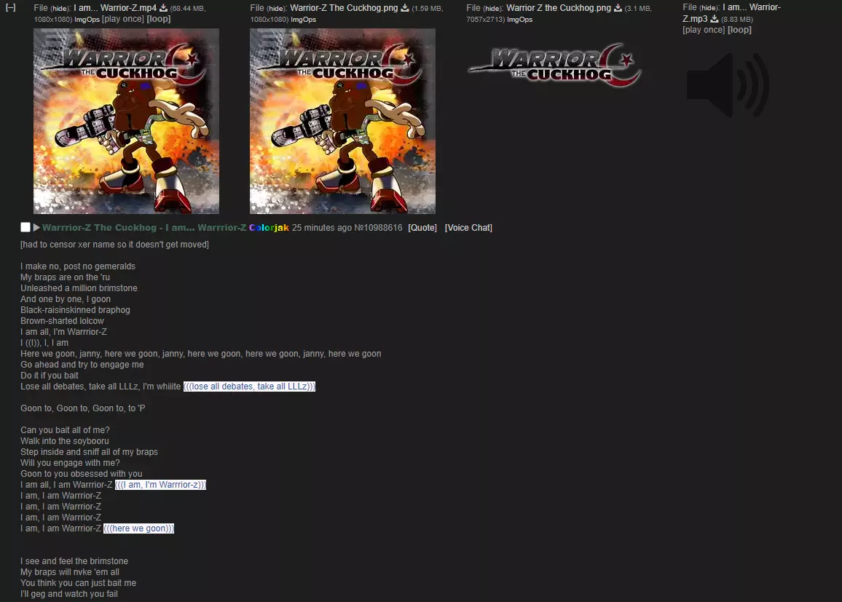This screenshot has height=602, width=842.
Task: Collapse the thread with the [–] toggle
Action: [10, 7]
